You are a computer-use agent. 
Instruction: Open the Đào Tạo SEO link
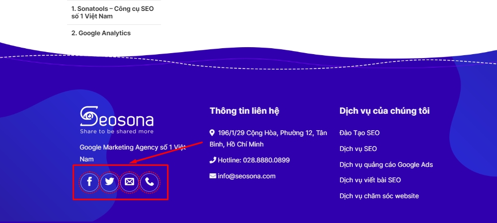359,133
